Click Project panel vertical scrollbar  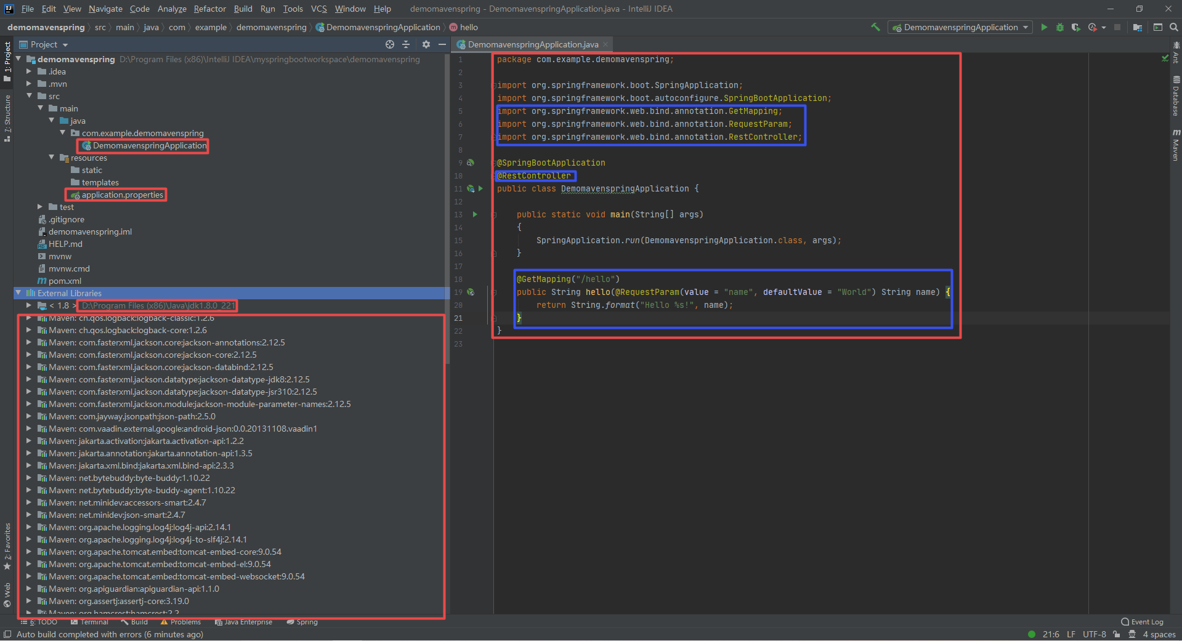pyautogui.click(x=447, y=209)
